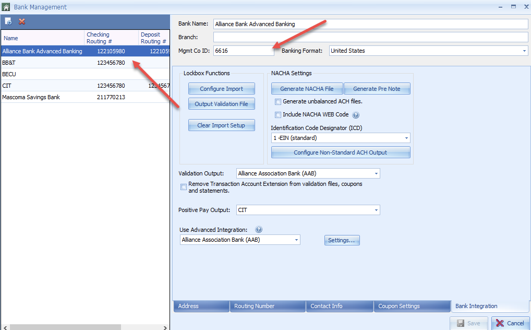This screenshot has width=531, height=330.
Task: Go to the Contact Info tab
Action: pyautogui.click(x=340, y=307)
